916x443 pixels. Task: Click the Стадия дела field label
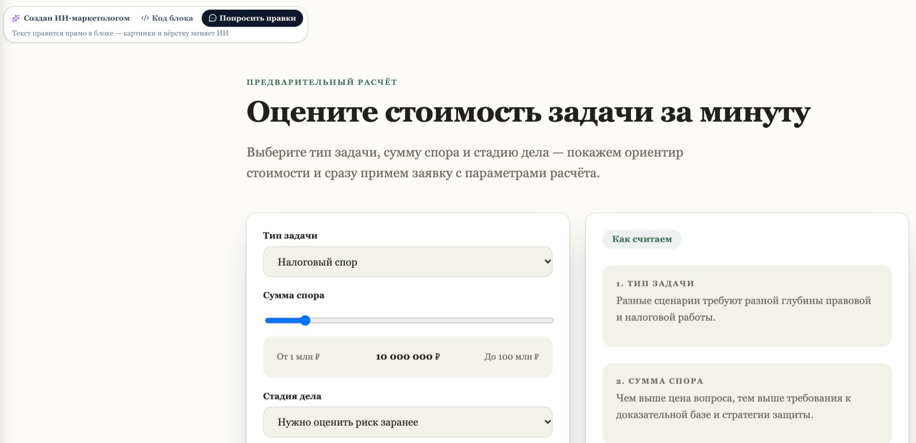click(292, 397)
